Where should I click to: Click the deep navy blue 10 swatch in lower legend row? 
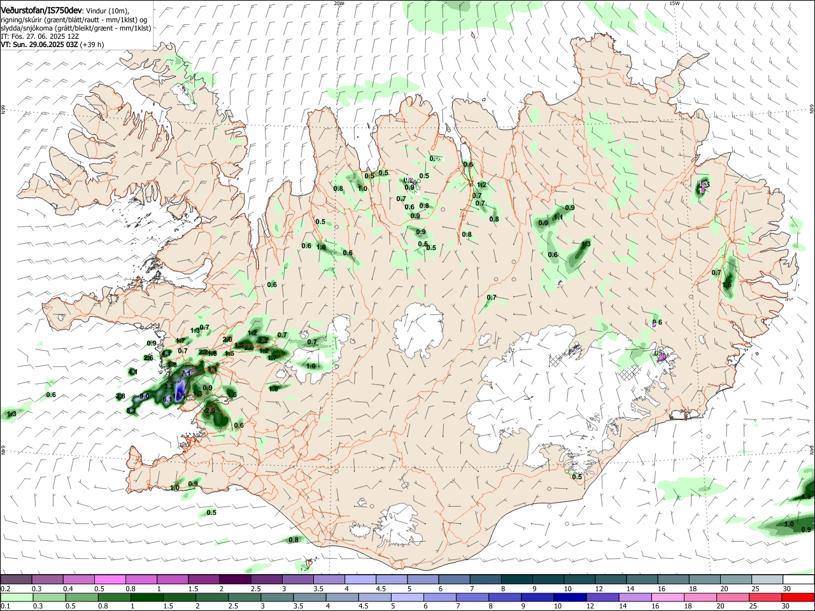point(570,598)
